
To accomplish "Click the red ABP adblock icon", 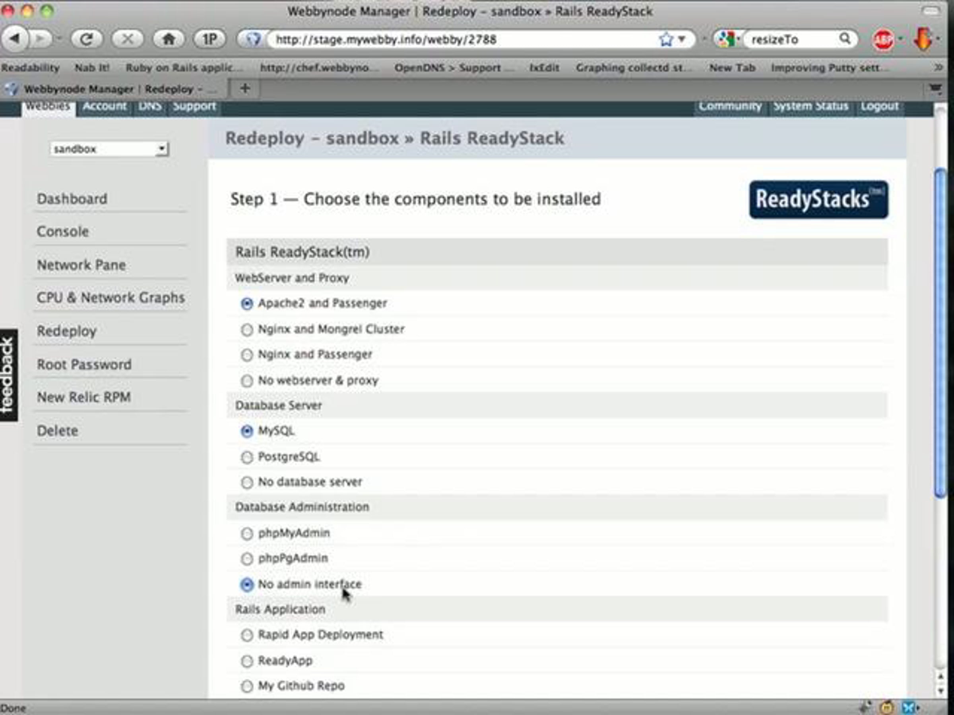I will [883, 40].
